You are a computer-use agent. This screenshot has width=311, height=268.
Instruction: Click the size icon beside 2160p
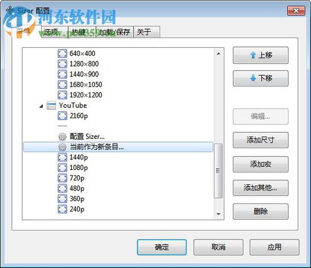tap(62, 115)
